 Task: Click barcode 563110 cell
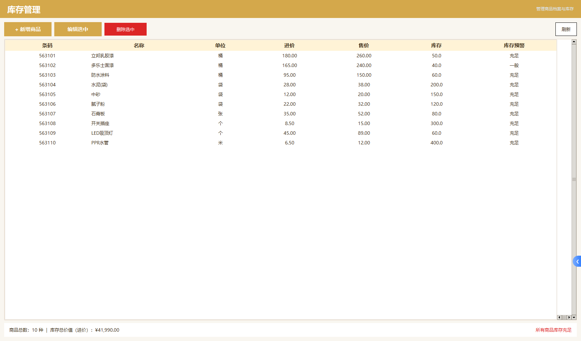pyautogui.click(x=47, y=143)
